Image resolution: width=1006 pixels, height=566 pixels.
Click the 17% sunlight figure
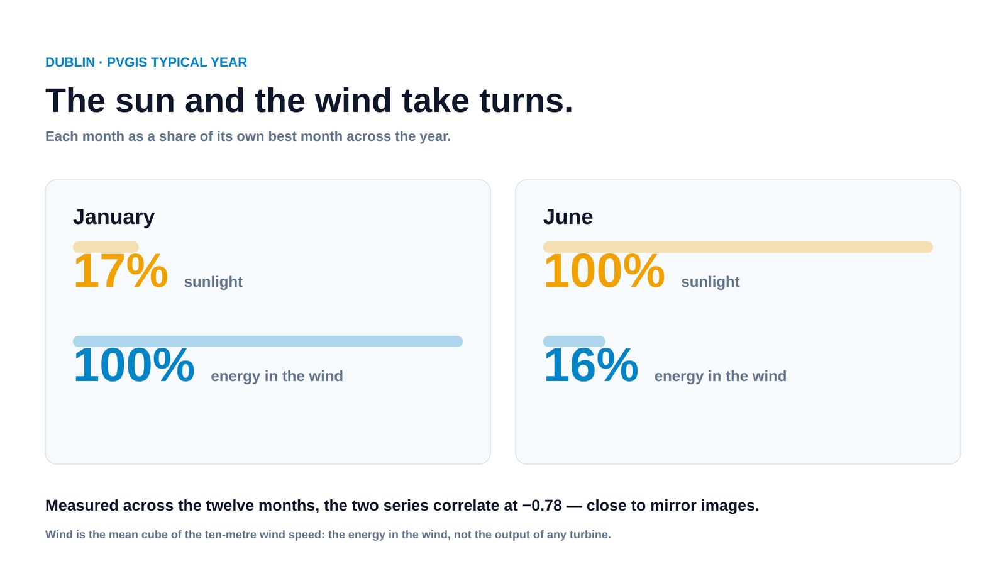121,271
